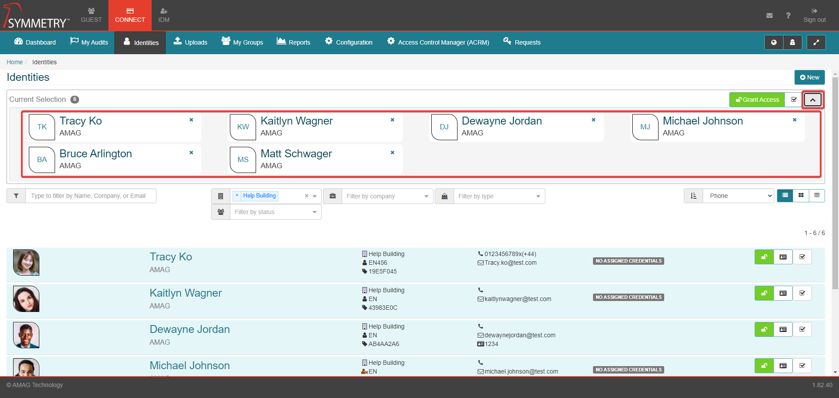Click the check icon beside Grant Access
Viewport: 839px width, 398px height.
[794, 100]
